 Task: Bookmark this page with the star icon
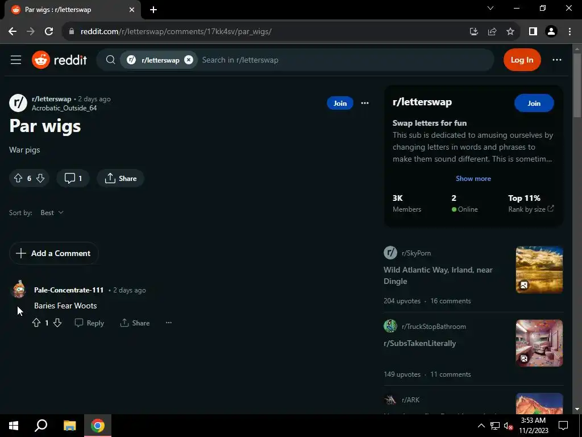coord(510,32)
